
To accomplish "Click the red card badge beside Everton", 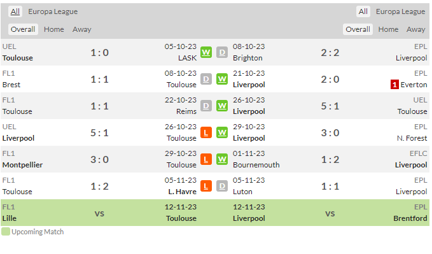I will pos(394,85).
